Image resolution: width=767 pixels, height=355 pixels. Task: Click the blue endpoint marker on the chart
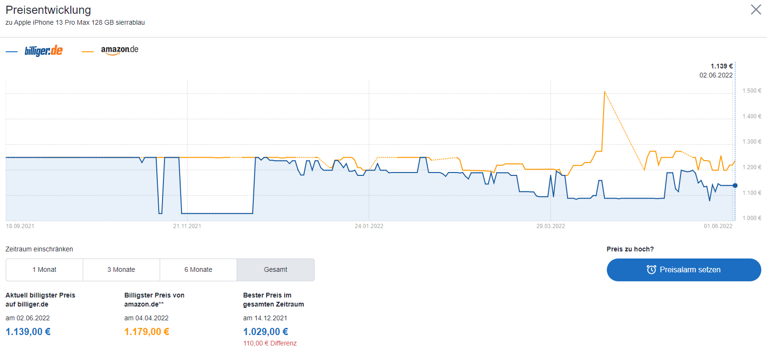735,185
